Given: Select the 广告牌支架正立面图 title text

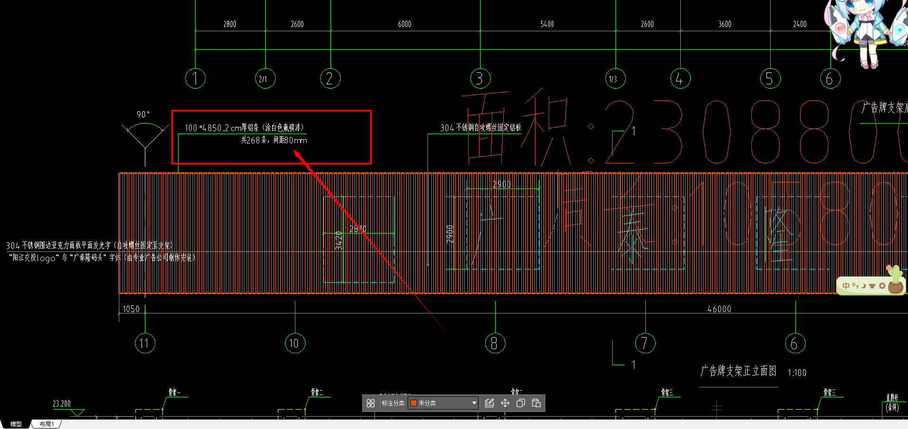Looking at the screenshot, I should 739,371.
